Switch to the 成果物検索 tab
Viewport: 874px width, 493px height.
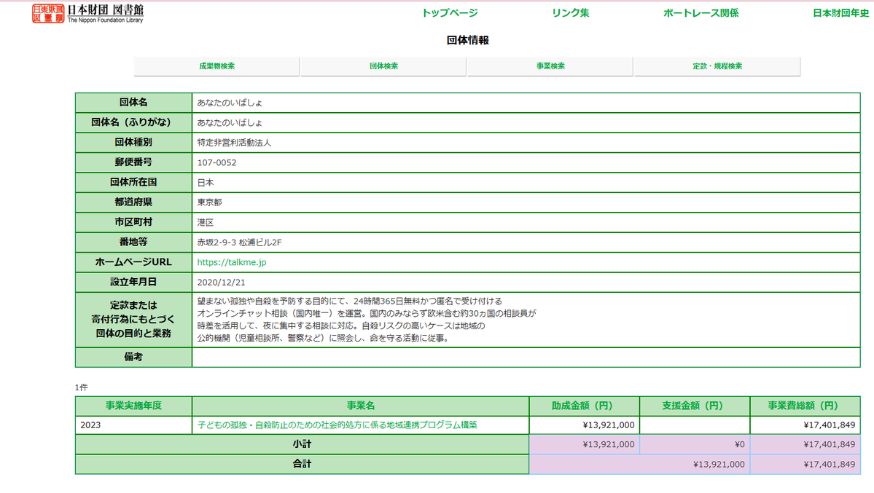(x=216, y=66)
